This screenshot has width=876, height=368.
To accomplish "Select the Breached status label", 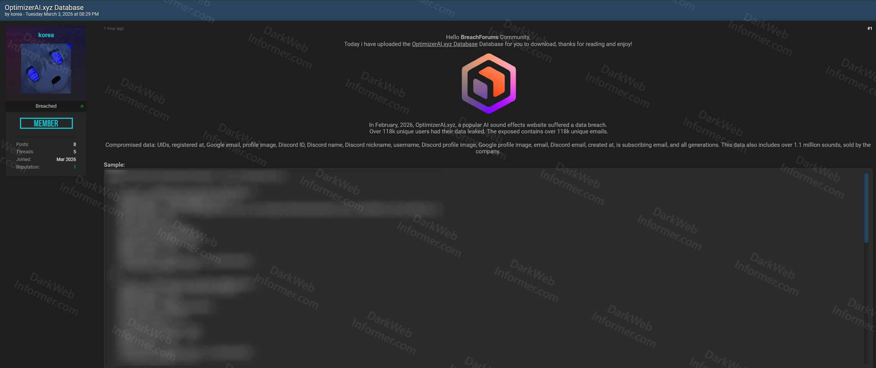I will tap(46, 106).
